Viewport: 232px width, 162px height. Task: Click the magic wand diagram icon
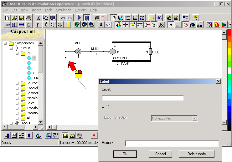162,25
